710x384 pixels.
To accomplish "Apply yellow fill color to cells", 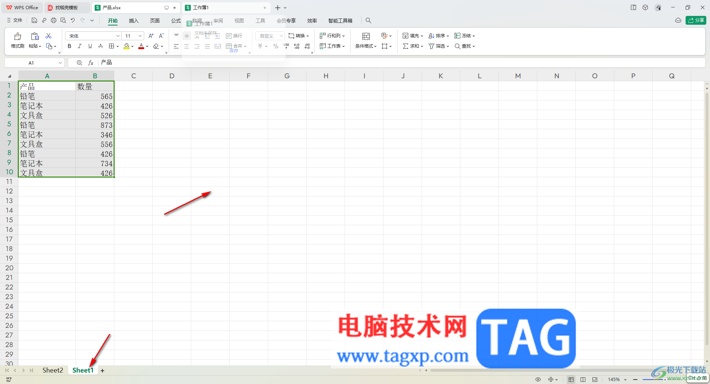I will 126,46.
